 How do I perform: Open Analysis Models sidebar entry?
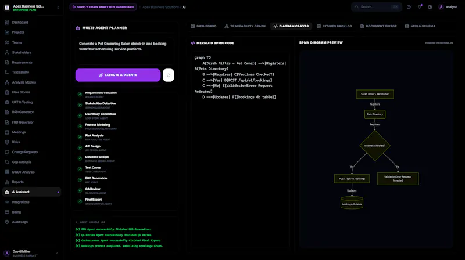(x=31, y=82)
